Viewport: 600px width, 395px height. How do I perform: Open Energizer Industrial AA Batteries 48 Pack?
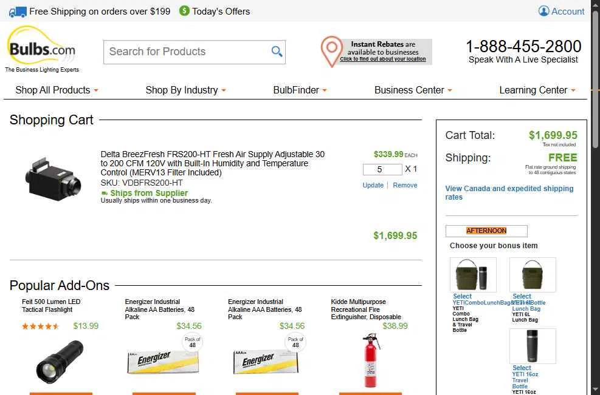point(159,309)
